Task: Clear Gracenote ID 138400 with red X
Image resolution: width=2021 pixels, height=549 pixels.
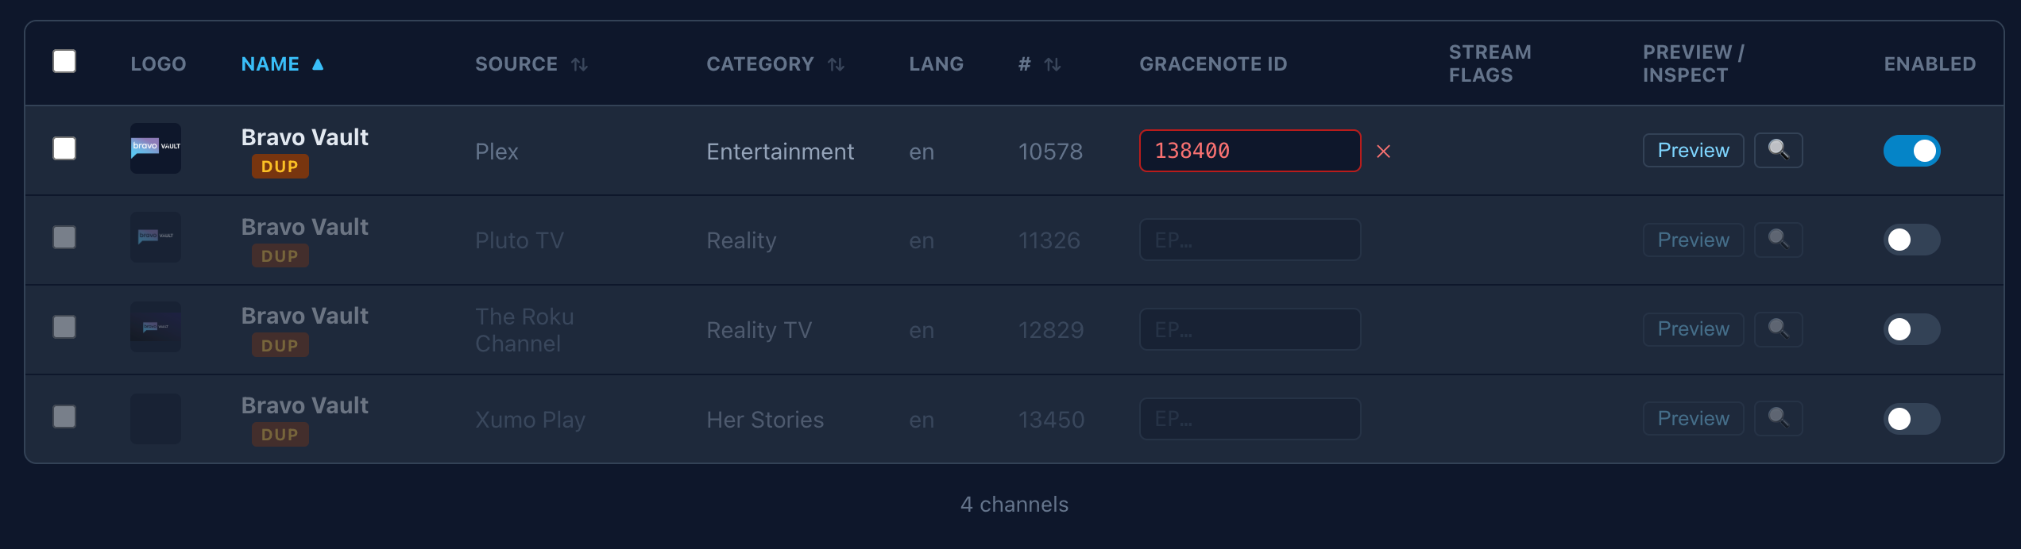Action: (1383, 152)
